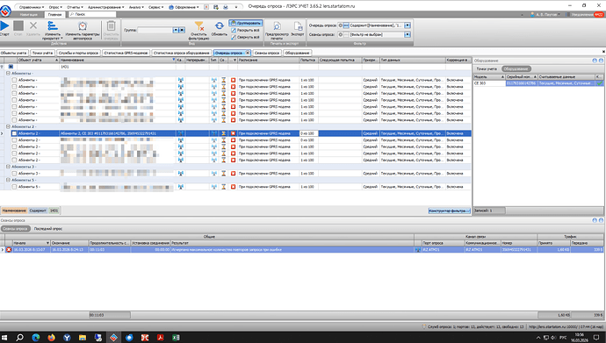Viewport: 606px width, 343px height.
Task: Select the CE 303 model cell
Action: 489,83
